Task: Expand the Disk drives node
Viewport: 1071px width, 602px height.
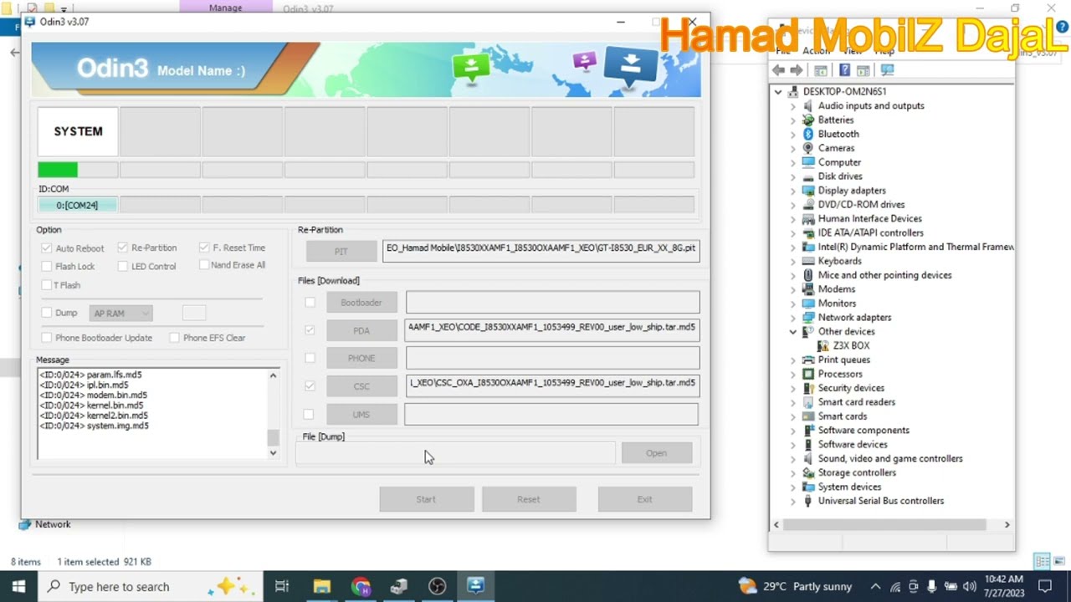Action: tap(793, 176)
